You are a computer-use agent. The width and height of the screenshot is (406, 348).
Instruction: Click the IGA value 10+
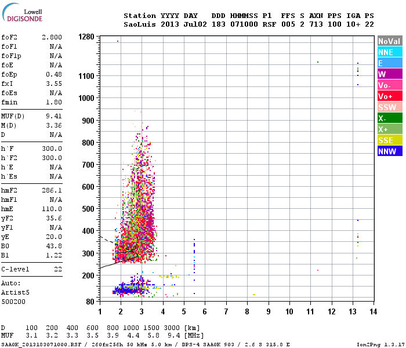click(353, 24)
